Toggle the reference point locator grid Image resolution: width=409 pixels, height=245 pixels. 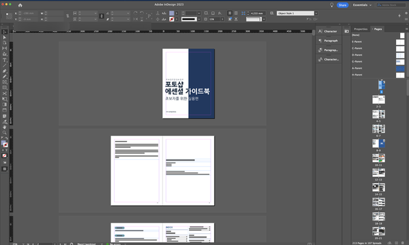point(9,16)
